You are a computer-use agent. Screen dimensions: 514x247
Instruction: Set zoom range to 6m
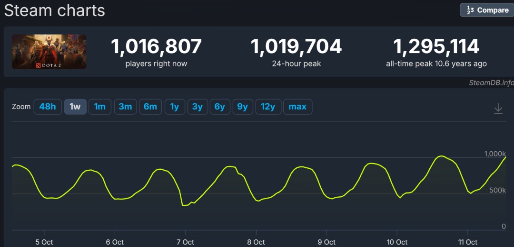[x=150, y=107]
